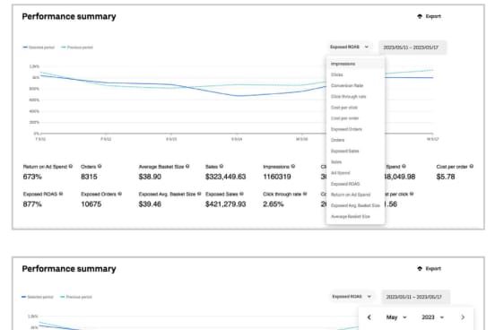
Task: Export the summary panel showing the metric list
Action: point(429,16)
